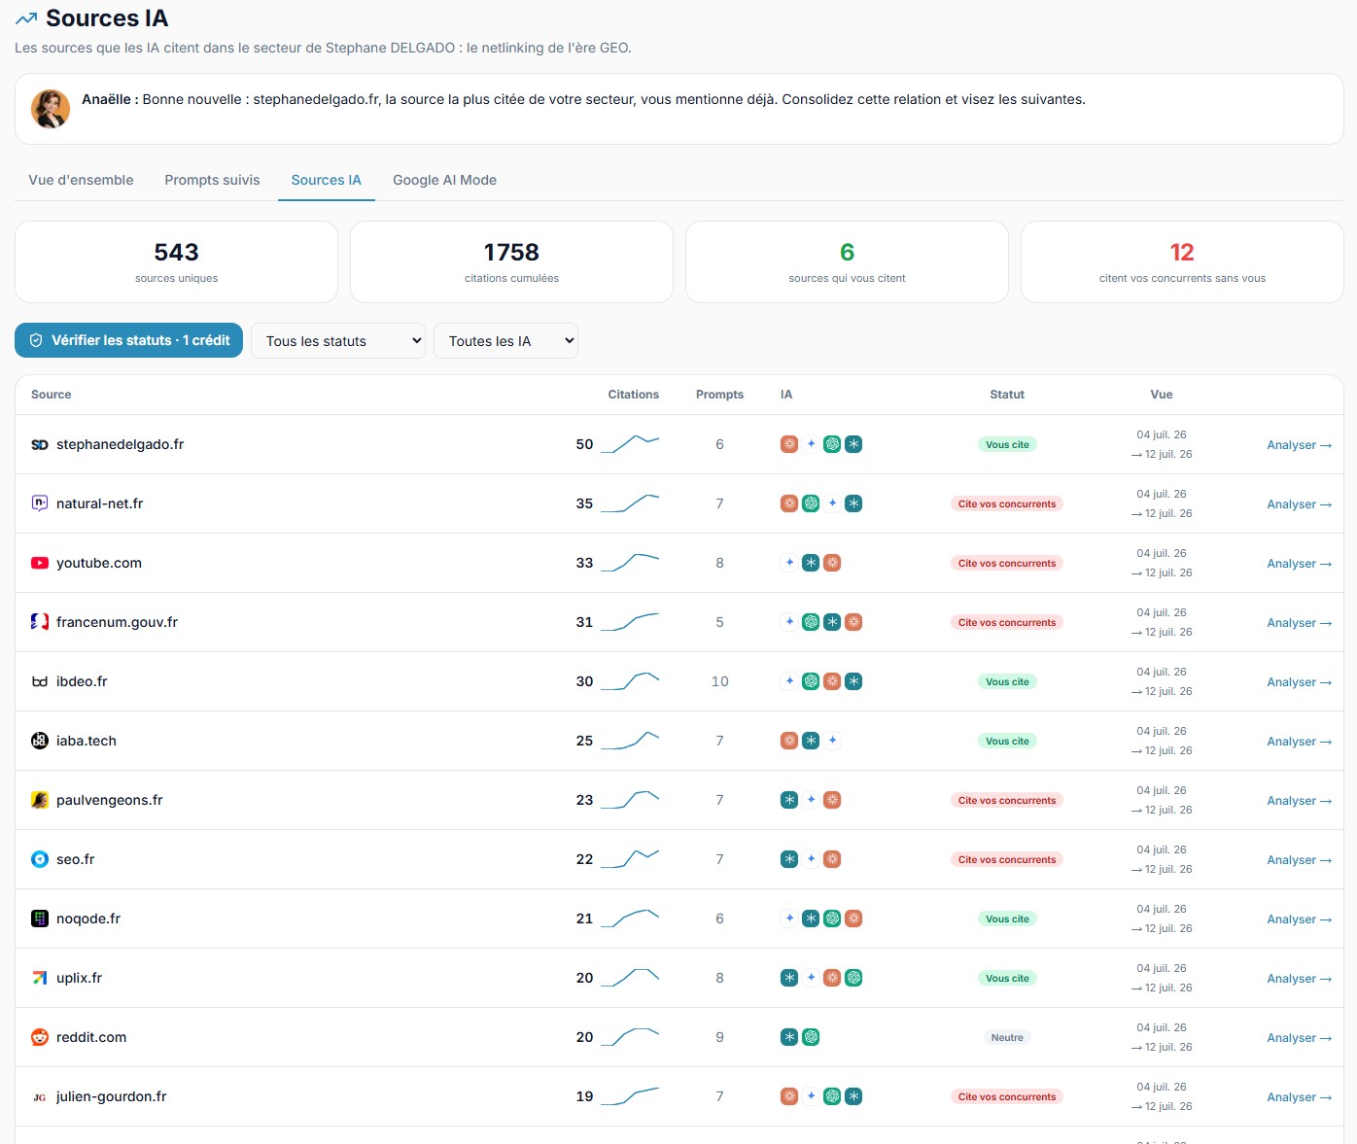
Task: Open the Toutes les IA dropdown
Action: 505,341
